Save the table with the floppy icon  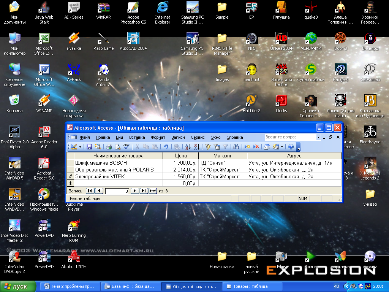pos(89,147)
